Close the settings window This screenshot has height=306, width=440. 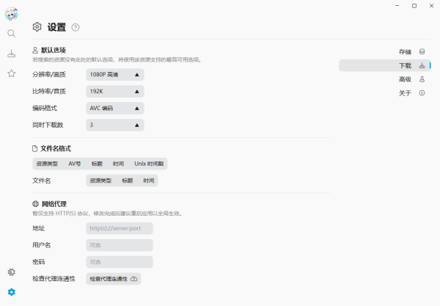pos(432,6)
